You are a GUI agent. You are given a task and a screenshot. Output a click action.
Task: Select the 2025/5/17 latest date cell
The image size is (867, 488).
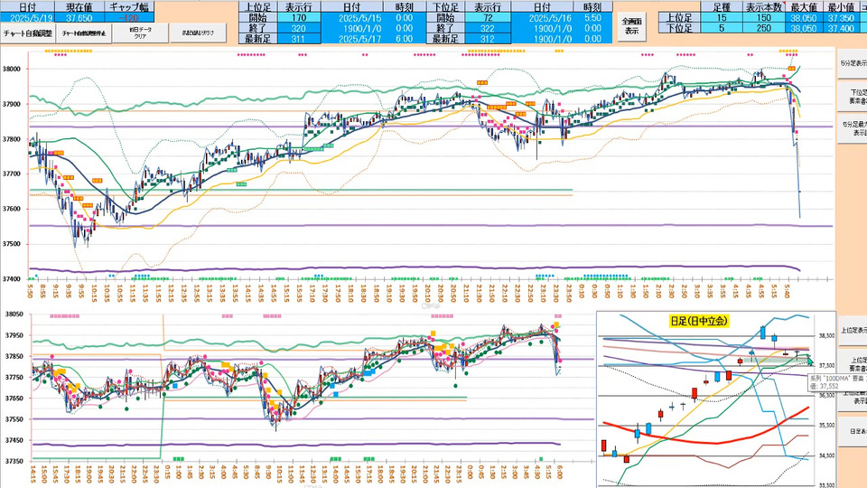pyautogui.click(x=351, y=39)
